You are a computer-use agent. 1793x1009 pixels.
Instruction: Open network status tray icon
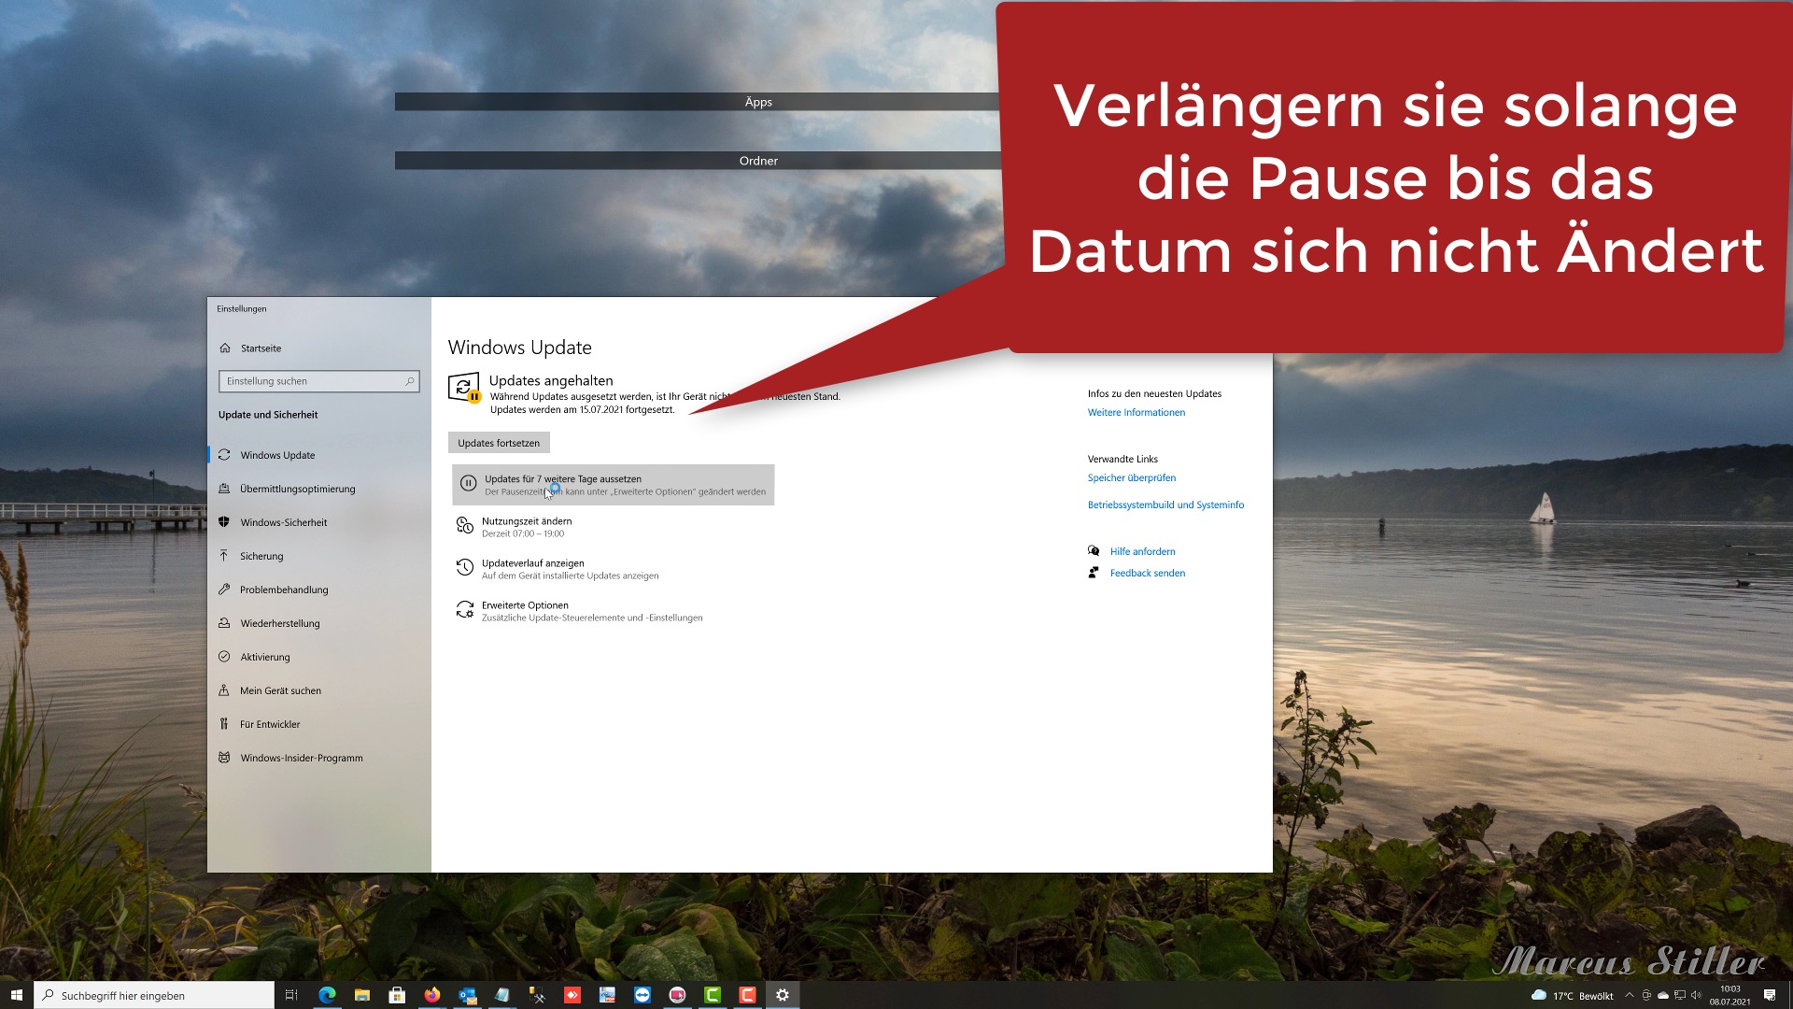[1679, 995]
